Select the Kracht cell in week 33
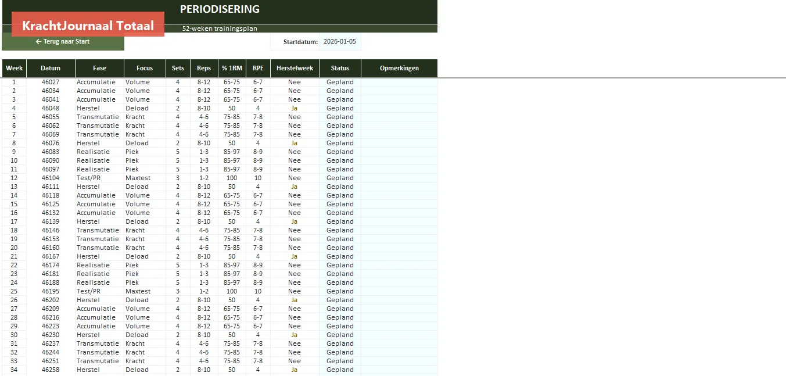The height and width of the screenshot is (376, 786). click(145, 361)
